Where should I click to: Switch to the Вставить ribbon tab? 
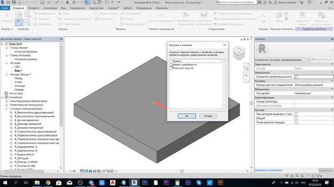(x=33, y=8)
